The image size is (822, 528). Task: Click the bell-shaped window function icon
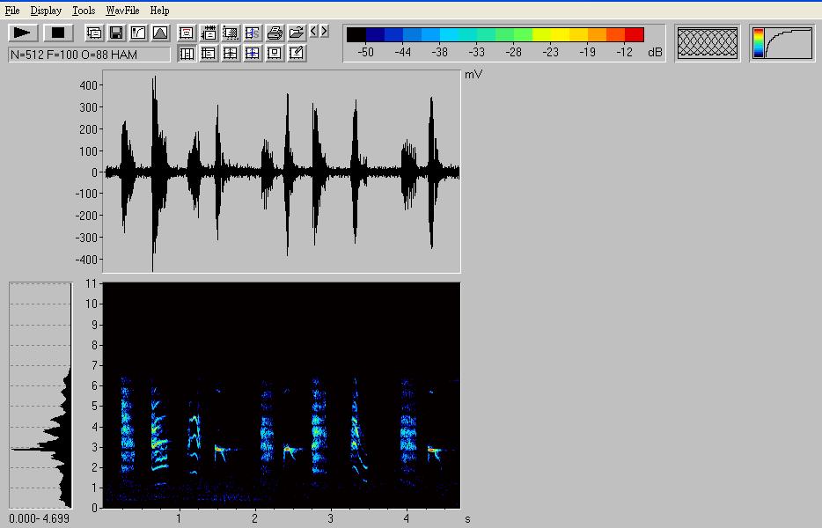pos(160,33)
